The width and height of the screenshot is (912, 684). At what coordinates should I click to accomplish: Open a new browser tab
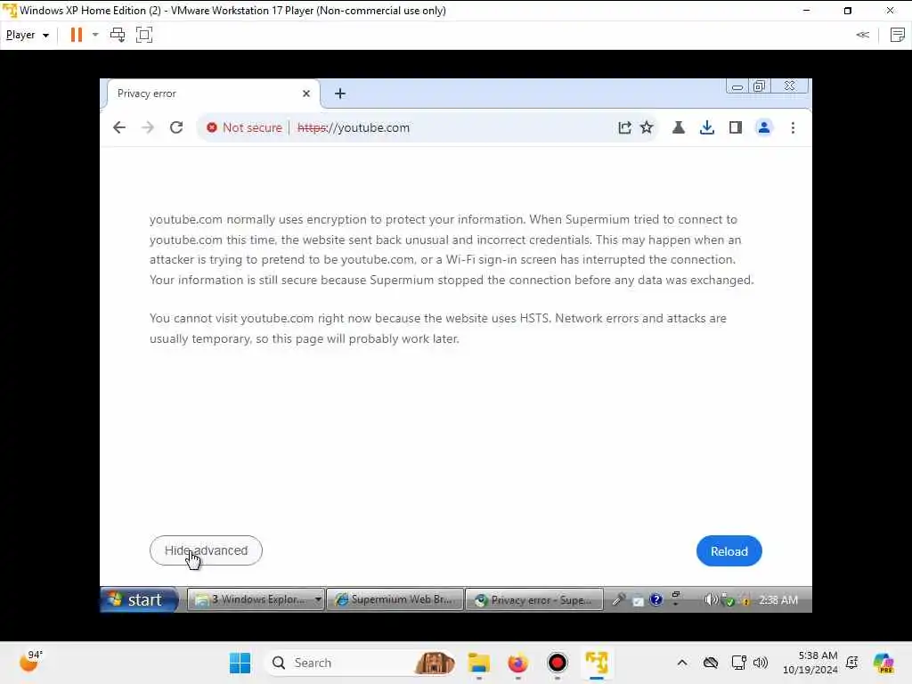click(340, 94)
